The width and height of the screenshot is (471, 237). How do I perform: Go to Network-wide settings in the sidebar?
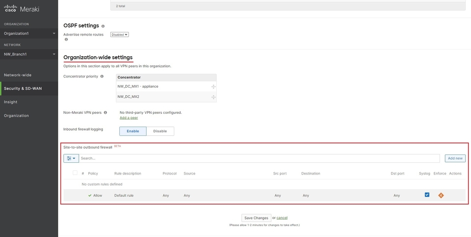point(17,74)
